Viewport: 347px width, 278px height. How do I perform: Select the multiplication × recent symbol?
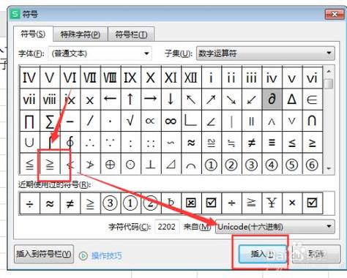(292, 203)
